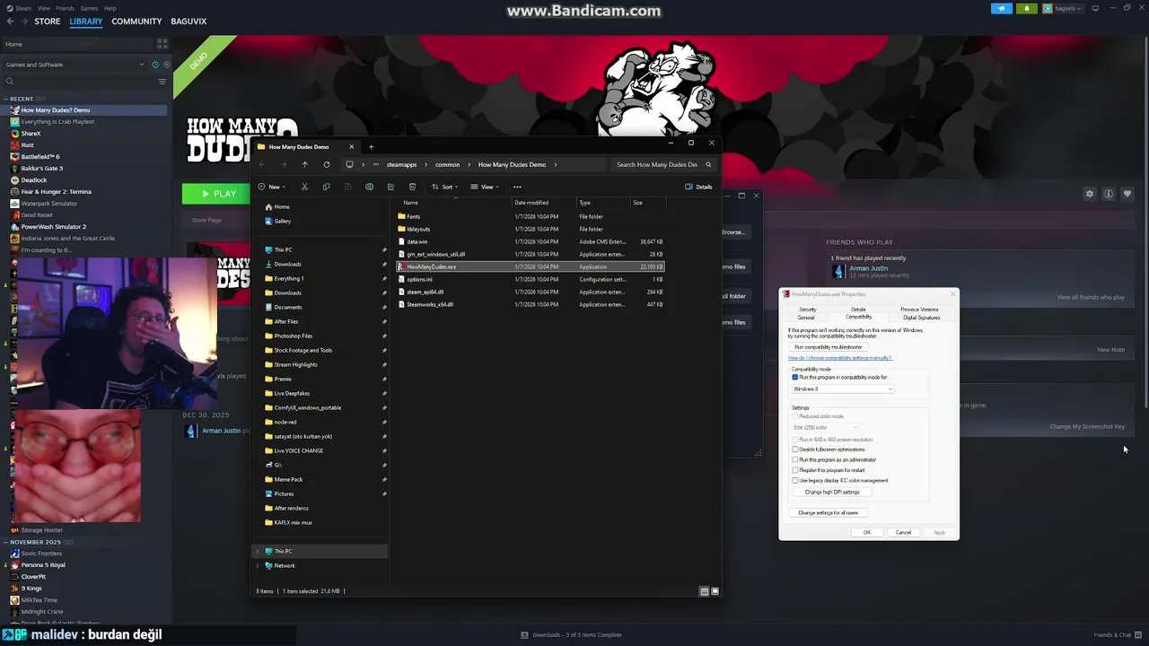
Task: Expand This PC in Explorer navigation tree
Action: tap(258, 551)
